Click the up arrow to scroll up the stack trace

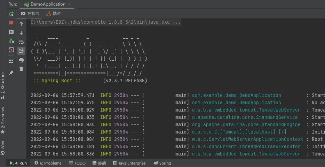click(21, 24)
